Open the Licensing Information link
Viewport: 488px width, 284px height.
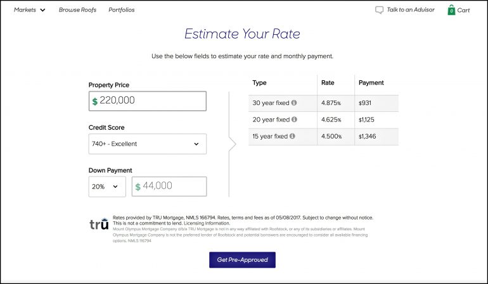click(x=207, y=223)
